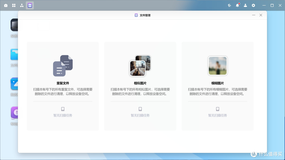The image size is (285, 160).
Task: Click the empty-task icon under 重复文件
Action: (63, 109)
